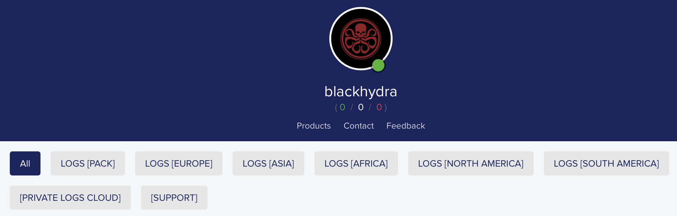The height and width of the screenshot is (216, 677).
Task: Click the blackhydra username heading
Action: (361, 92)
